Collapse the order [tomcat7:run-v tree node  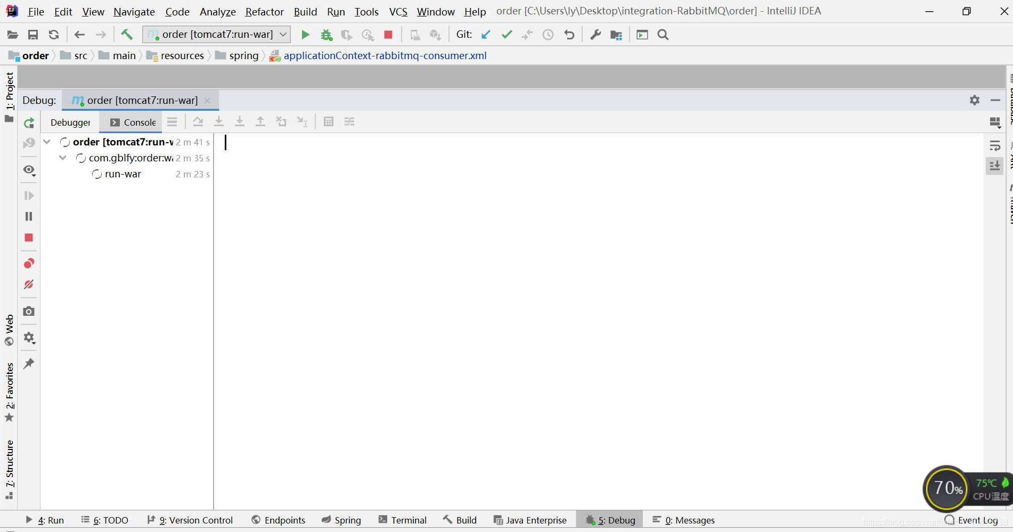(47, 142)
